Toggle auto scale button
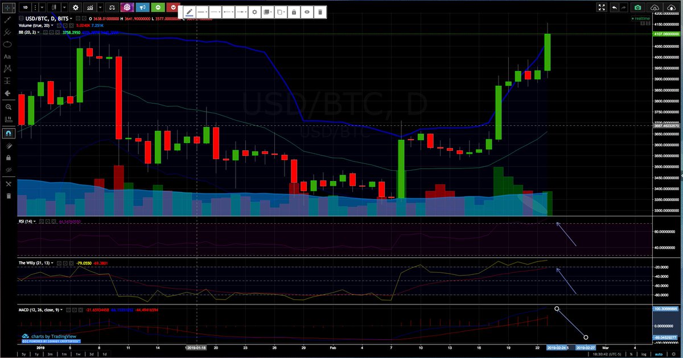Screen dimensions: 683x358 pyautogui.click(x=659, y=354)
